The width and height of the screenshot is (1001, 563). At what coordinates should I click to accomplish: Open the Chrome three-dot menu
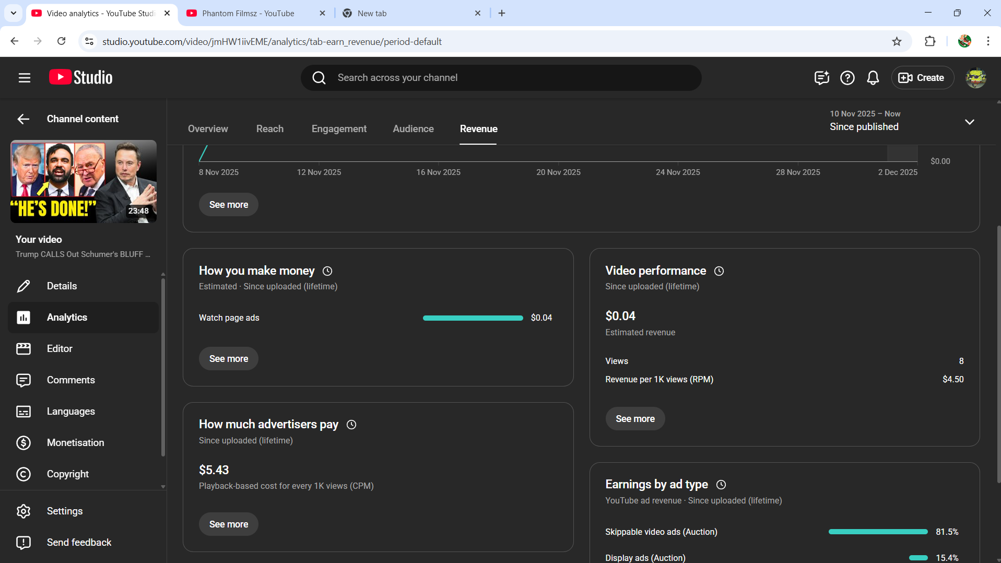[988, 42]
